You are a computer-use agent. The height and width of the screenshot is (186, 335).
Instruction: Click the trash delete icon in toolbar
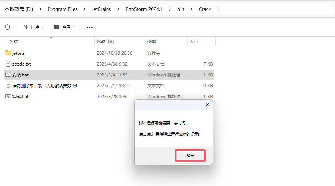point(7,27)
